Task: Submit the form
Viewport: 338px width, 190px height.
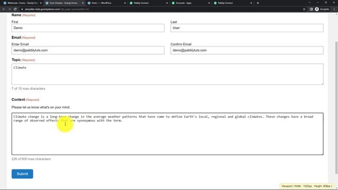Action: (22, 174)
